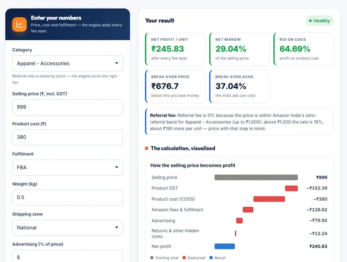
Task: Click the 'Price, cost and fulfilment' subtitle
Action: [x=76, y=28]
